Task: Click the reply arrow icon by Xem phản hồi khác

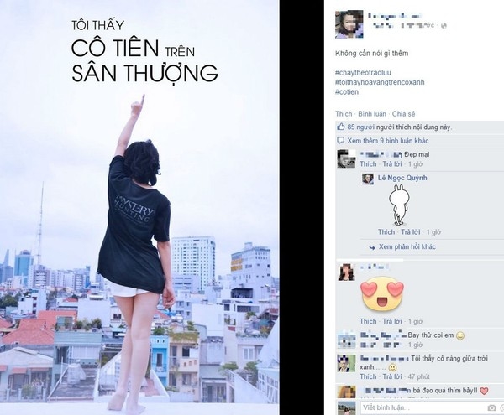Action: (372, 247)
